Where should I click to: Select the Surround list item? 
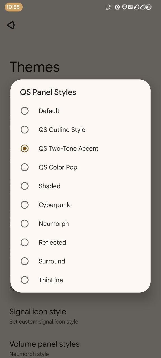pos(80,261)
